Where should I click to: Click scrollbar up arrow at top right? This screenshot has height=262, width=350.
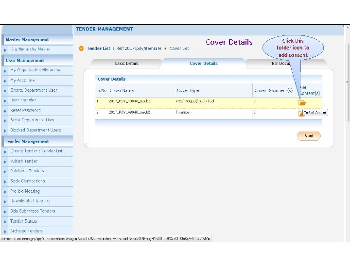(x=348, y=27)
